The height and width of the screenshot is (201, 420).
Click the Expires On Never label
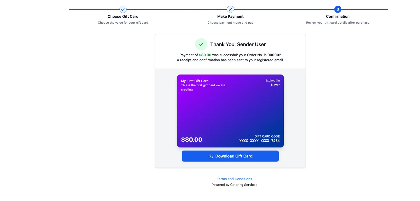coord(272,83)
